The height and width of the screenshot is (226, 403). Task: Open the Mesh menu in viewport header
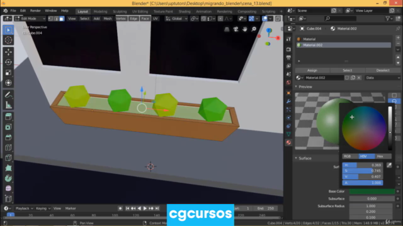pyautogui.click(x=108, y=19)
